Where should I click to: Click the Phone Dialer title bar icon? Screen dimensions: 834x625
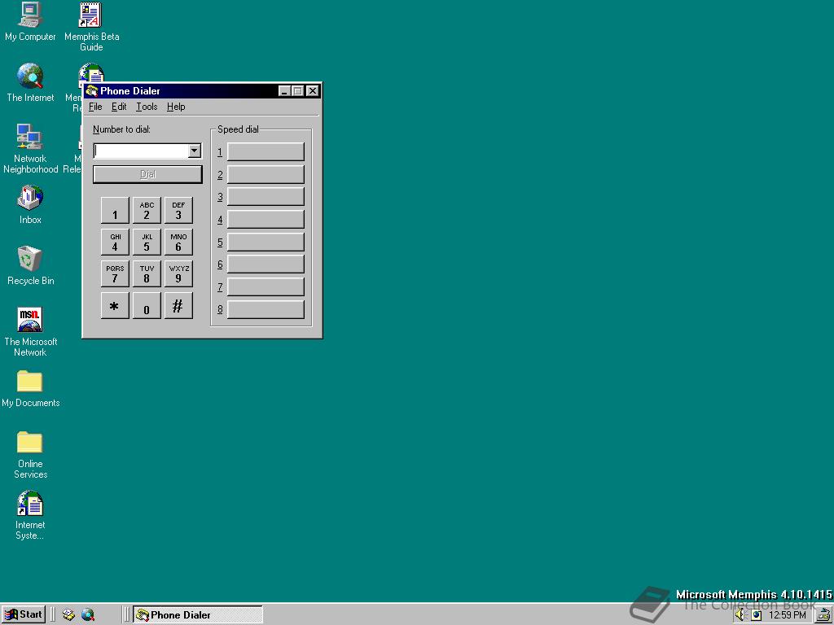pos(92,91)
